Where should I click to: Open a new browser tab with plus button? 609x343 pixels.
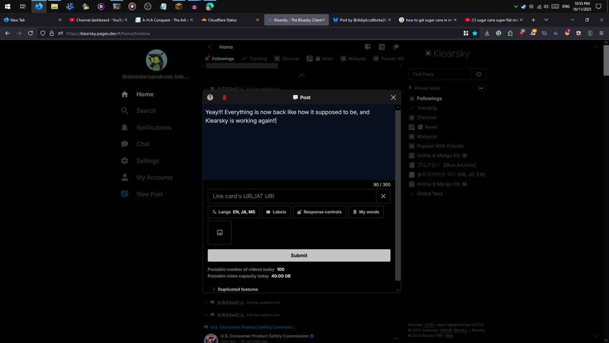[533, 20]
